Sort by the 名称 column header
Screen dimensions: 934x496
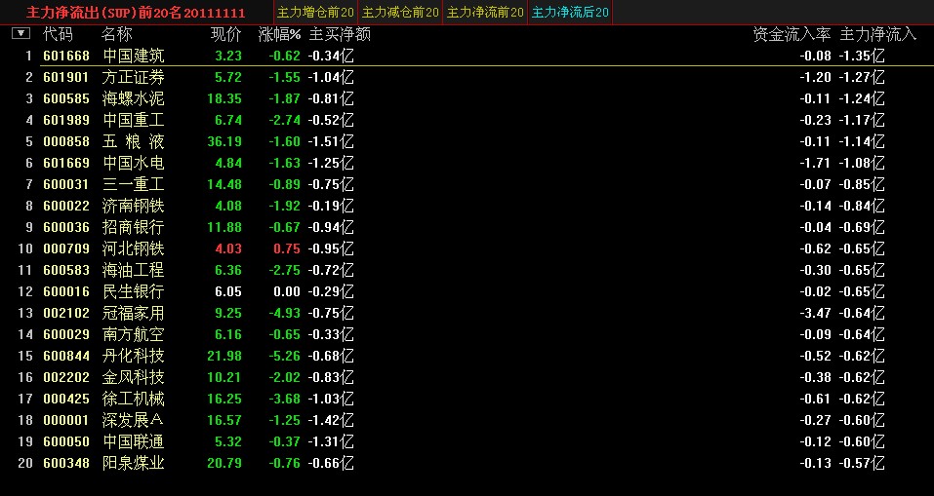click(117, 34)
